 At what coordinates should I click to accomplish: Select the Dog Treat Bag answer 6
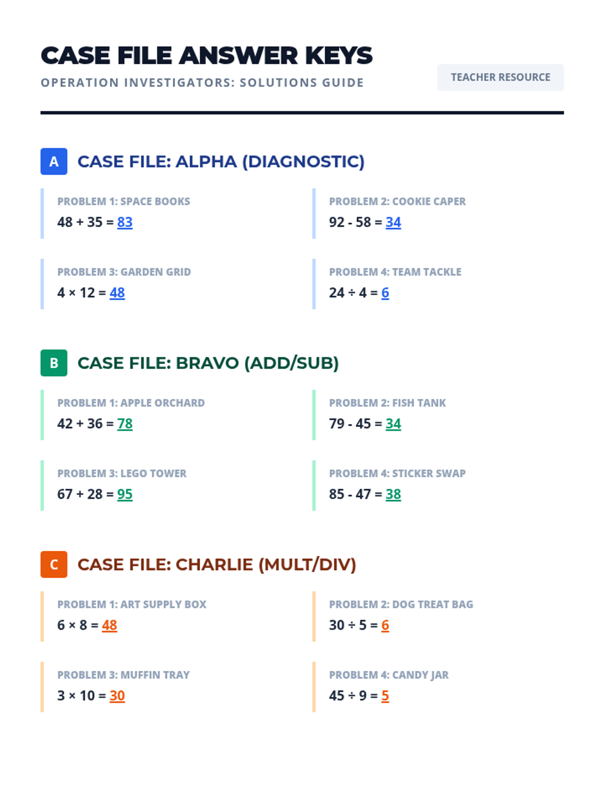[x=385, y=625]
